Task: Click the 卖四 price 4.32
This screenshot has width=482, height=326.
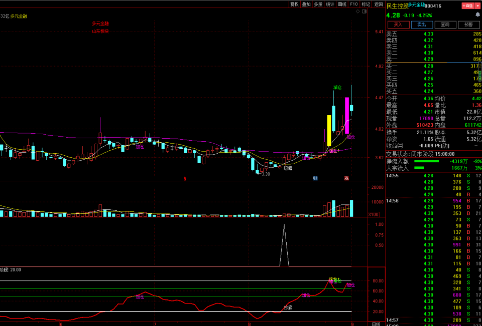Action: coord(428,40)
